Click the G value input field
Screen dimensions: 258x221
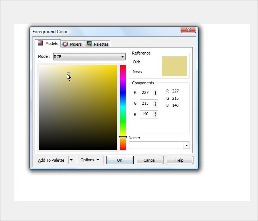(146, 104)
